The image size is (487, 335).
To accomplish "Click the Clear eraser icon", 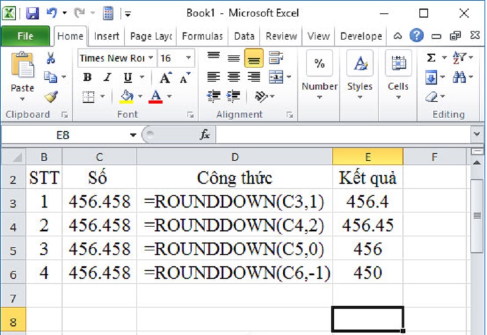I will tap(432, 97).
